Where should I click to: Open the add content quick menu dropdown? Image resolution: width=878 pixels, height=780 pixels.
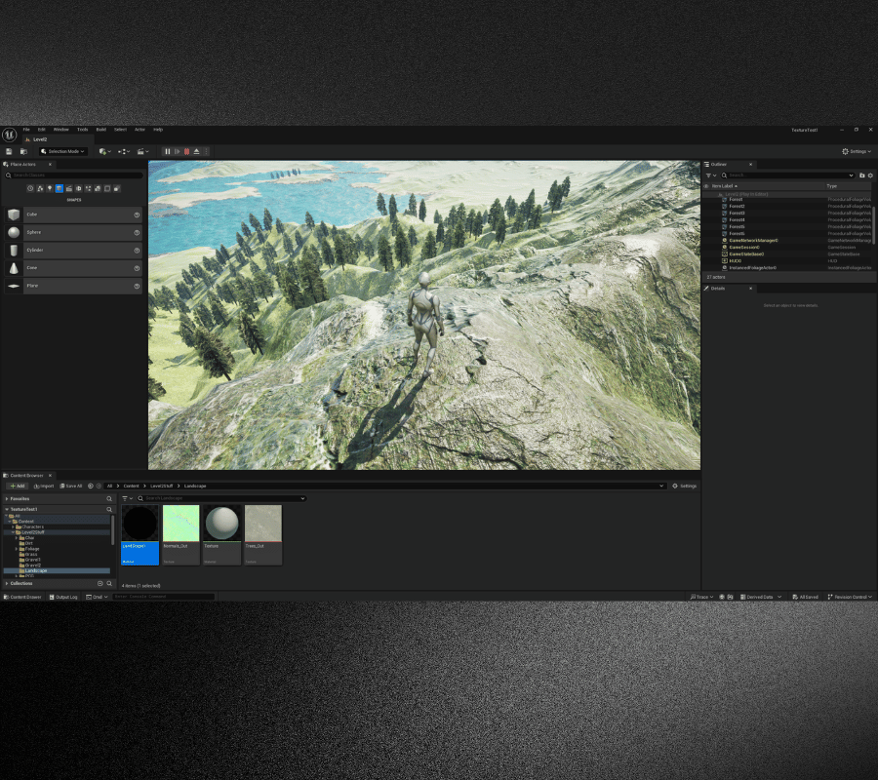104,151
